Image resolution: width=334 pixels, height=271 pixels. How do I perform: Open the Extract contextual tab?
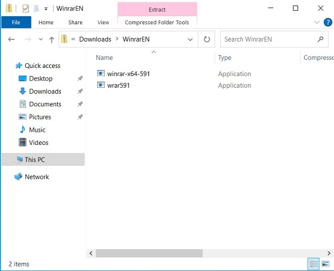pyautogui.click(x=157, y=10)
